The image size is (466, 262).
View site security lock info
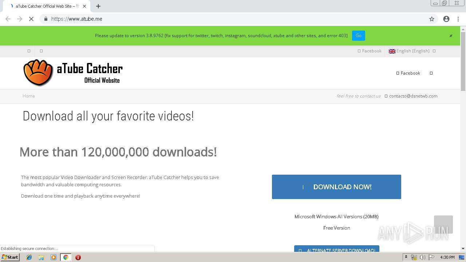click(46, 19)
